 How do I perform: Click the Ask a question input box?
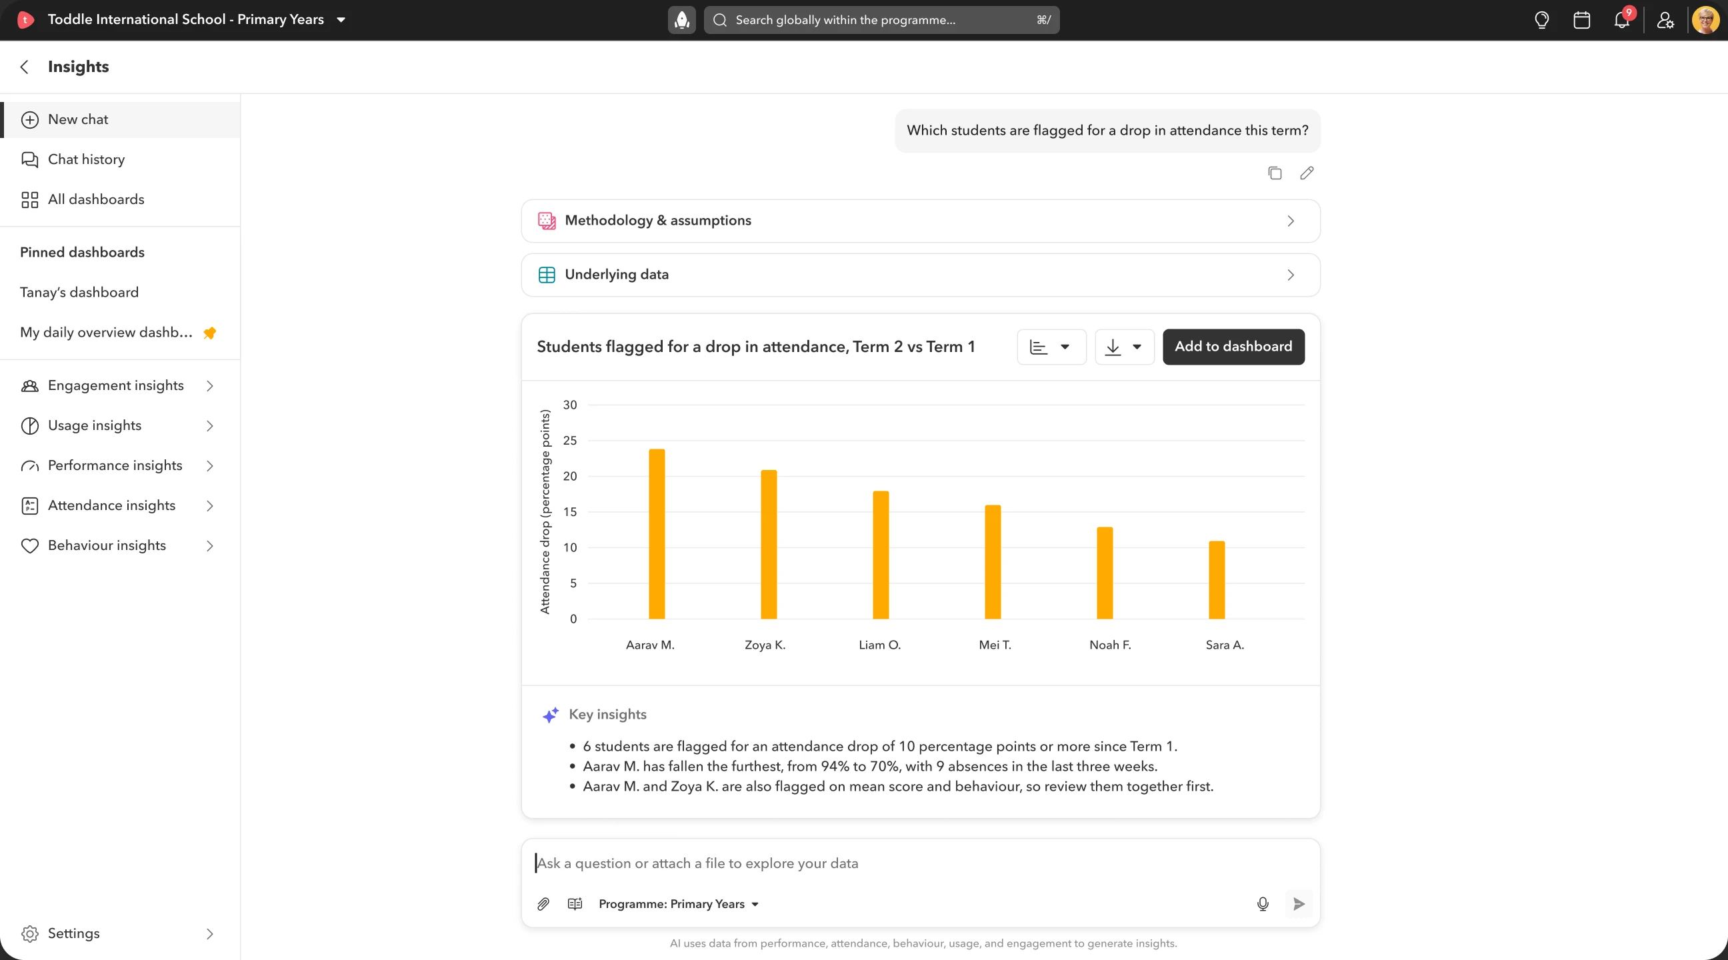921,863
